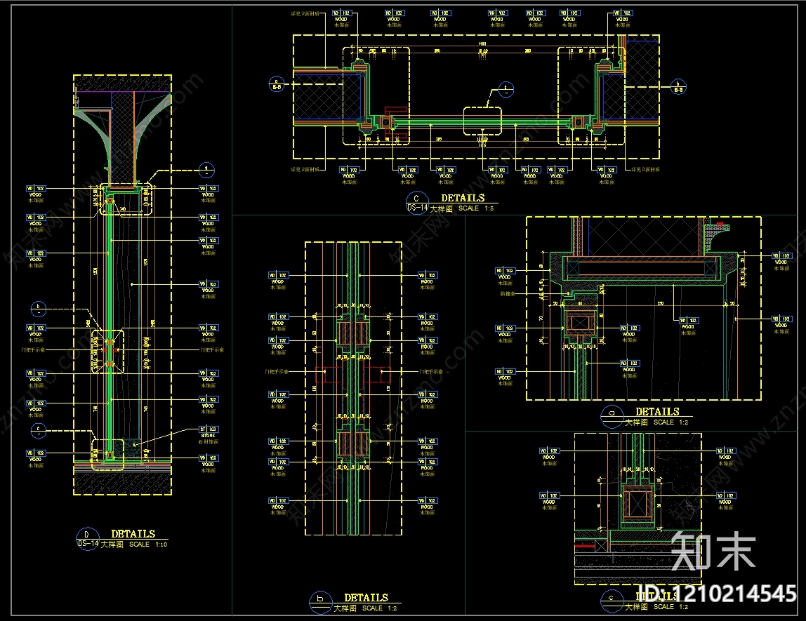Select callout bubble "b" in drawing D
Image resolution: width=806 pixels, height=621 pixels.
39,309
